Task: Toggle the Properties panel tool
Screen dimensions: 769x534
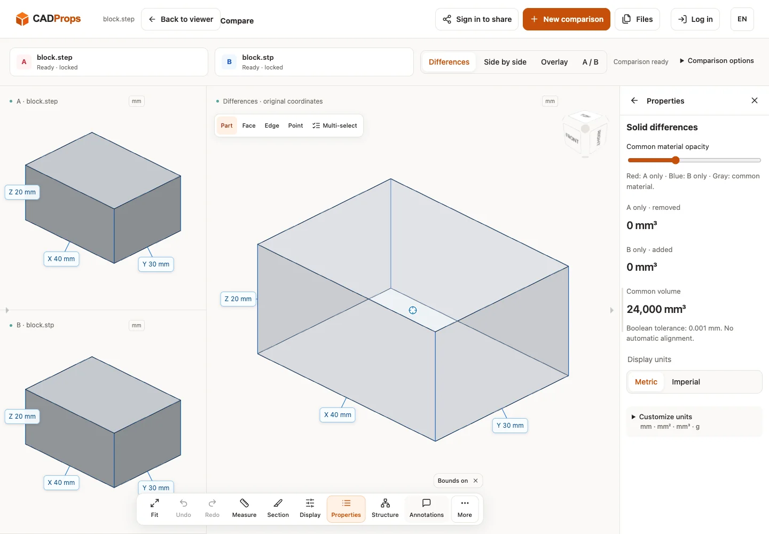Action: 346,508
